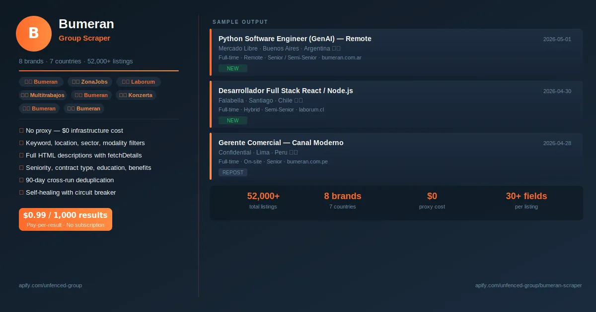Pick the Bumeran chip beside ZonaJobs
The width and height of the screenshot is (596, 312).
[x=41, y=82]
